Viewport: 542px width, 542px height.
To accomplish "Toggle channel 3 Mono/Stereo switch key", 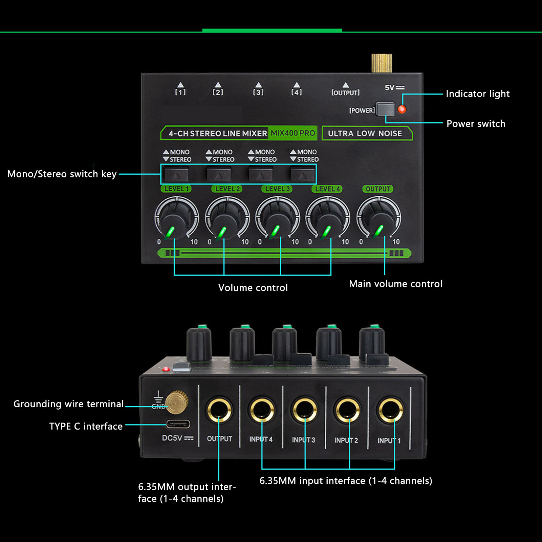I will pos(261,175).
